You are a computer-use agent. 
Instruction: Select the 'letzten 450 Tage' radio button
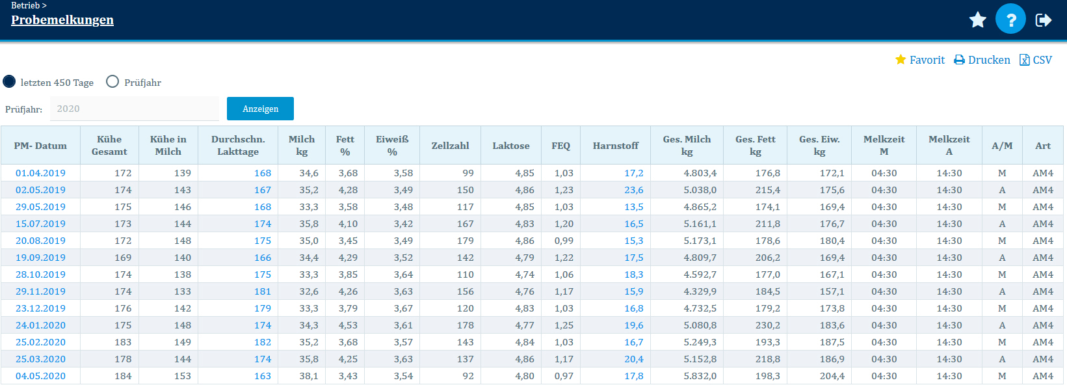(10, 82)
